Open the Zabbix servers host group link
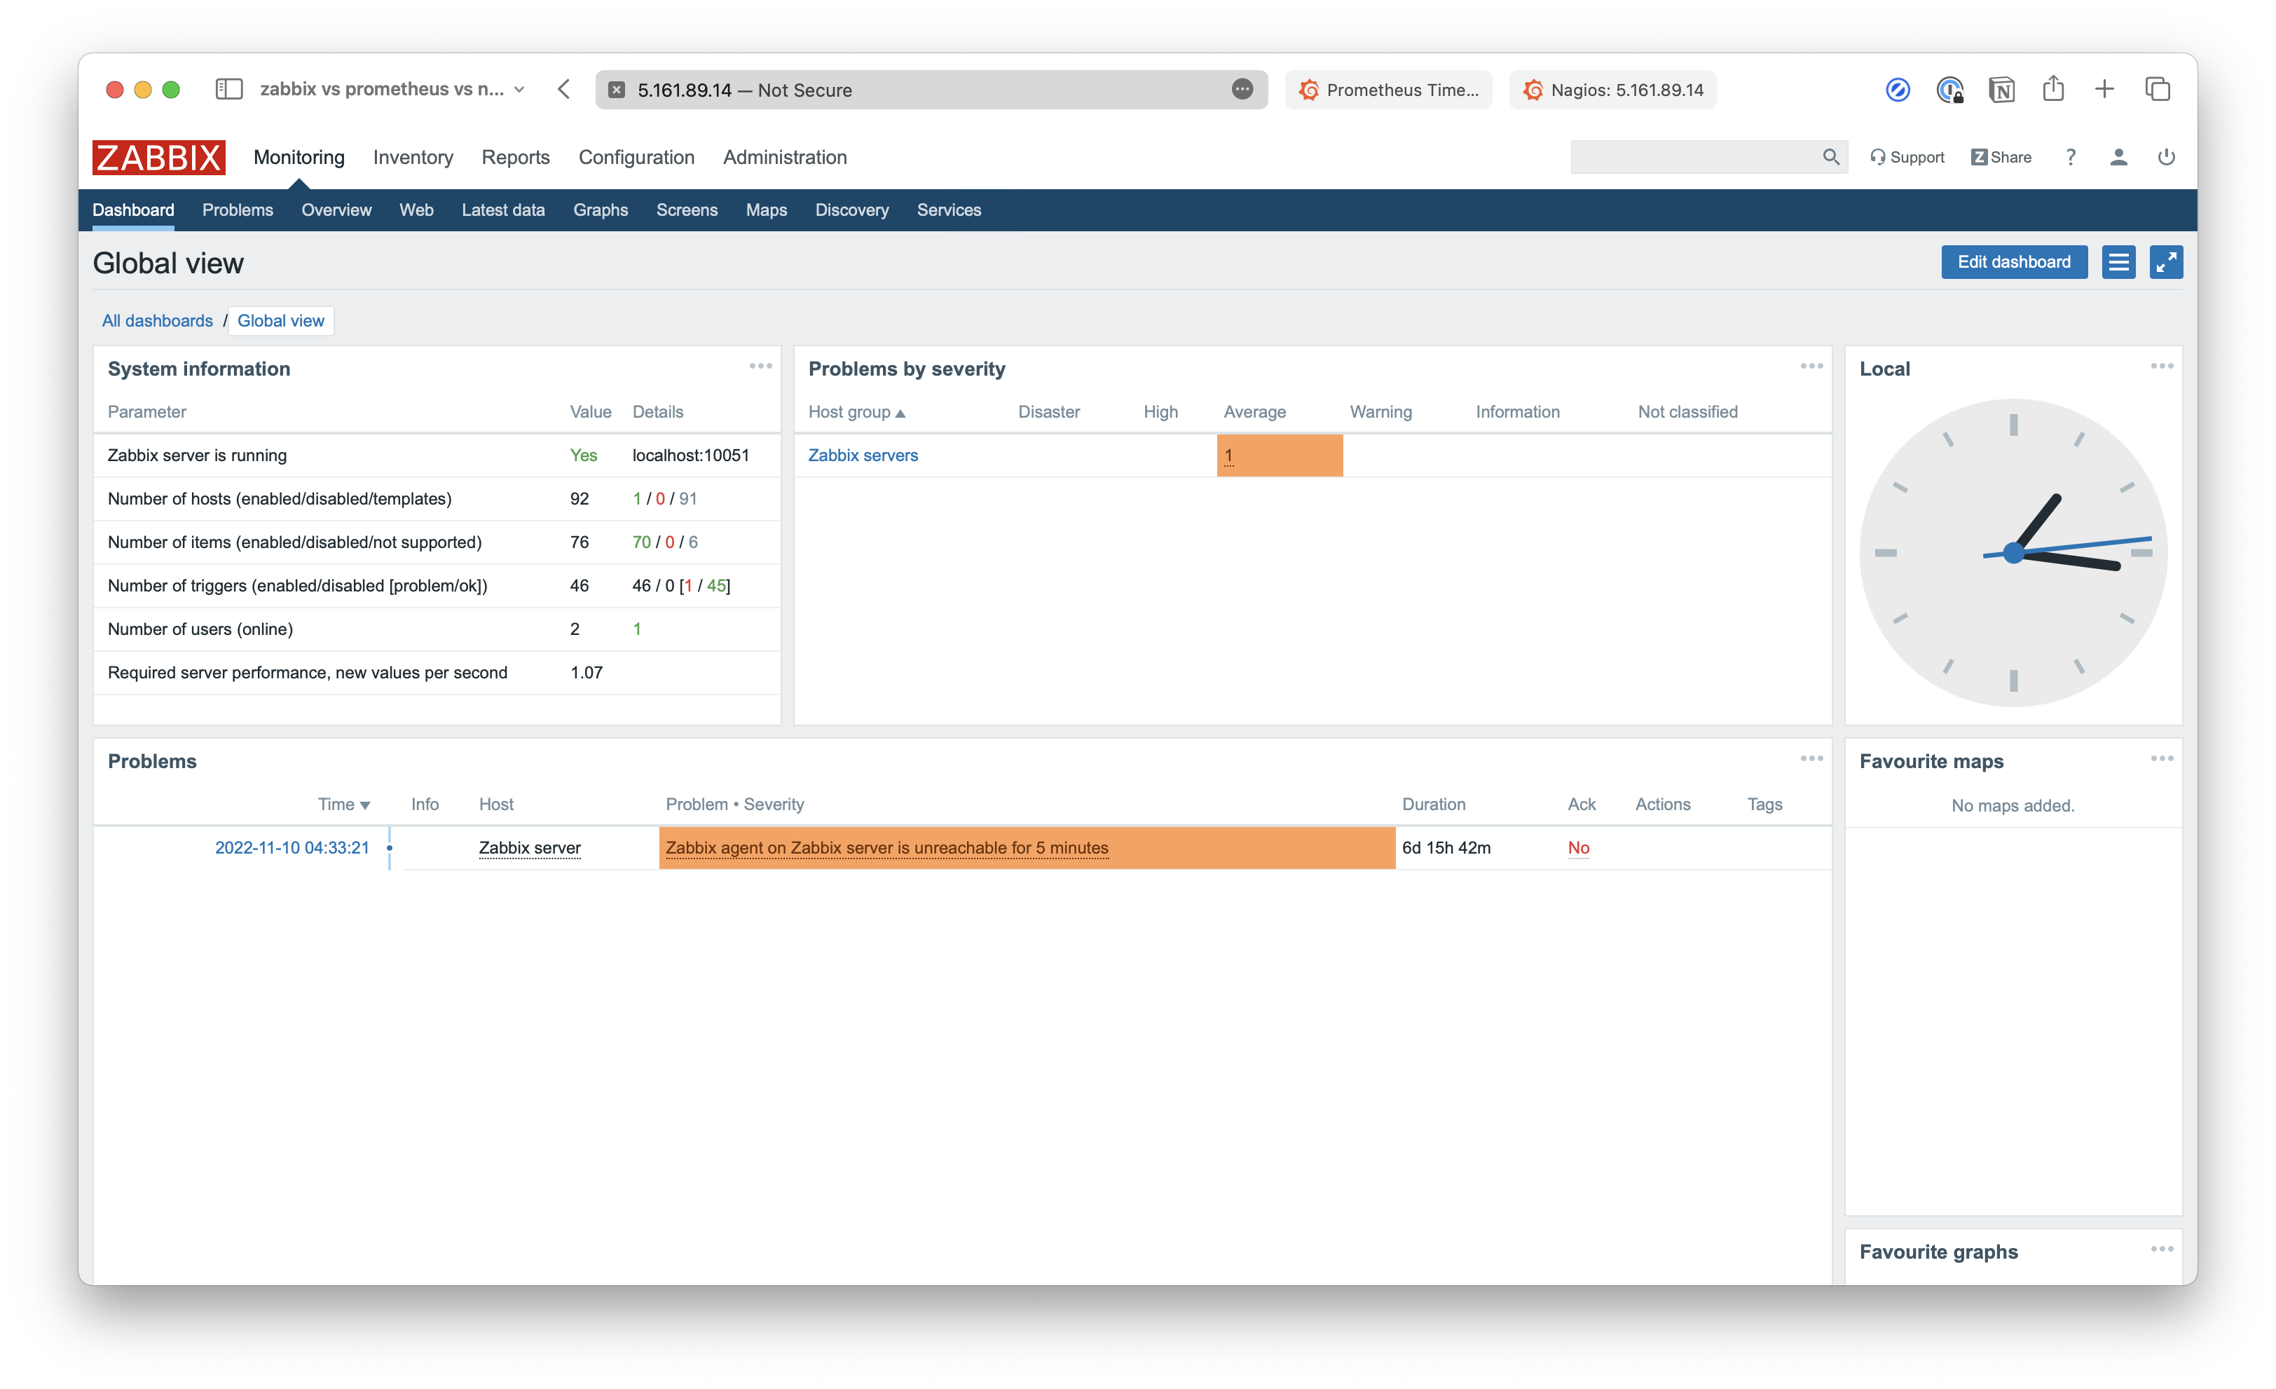Screen dimensions: 2276x1389 [862, 456]
